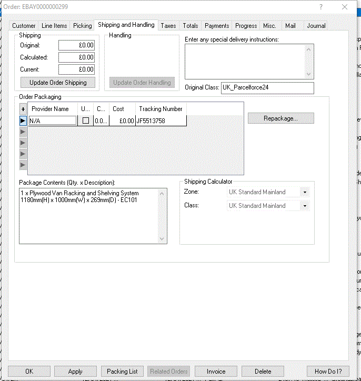Open the Line Items tab
This screenshot has height=381, width=361.
coord(54,26)
